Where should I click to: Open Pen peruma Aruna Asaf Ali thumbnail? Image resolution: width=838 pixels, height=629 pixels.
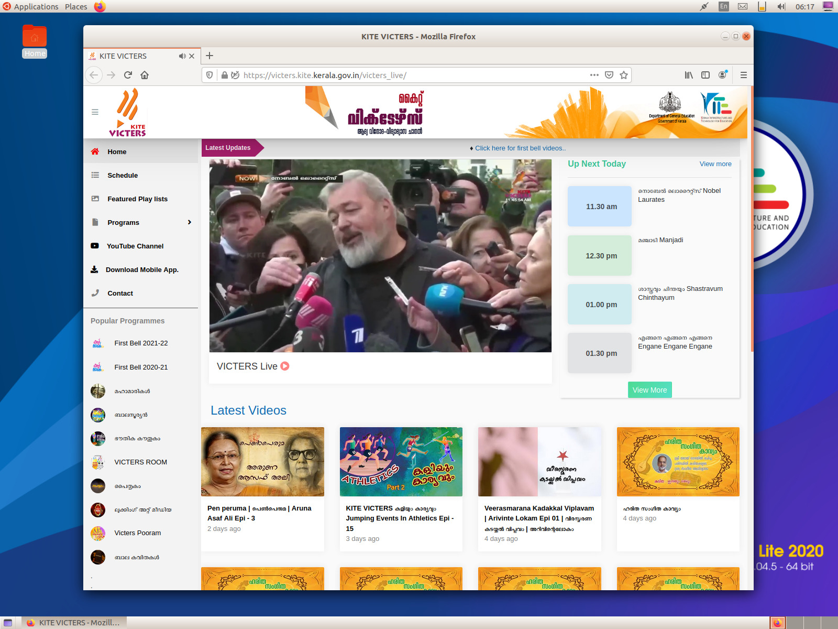[262, 462]
